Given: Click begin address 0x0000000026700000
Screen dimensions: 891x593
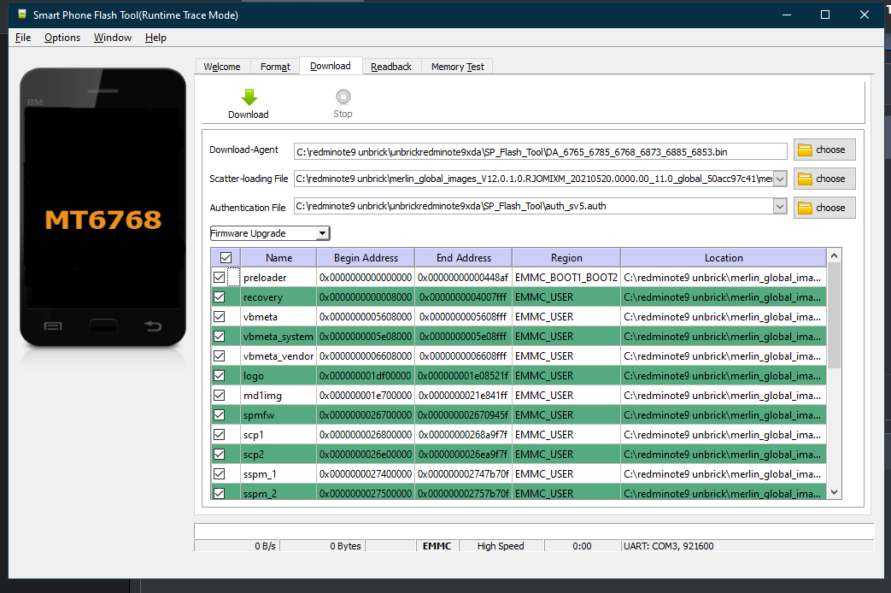Looking at the screenshot, I should click(366, 415).
